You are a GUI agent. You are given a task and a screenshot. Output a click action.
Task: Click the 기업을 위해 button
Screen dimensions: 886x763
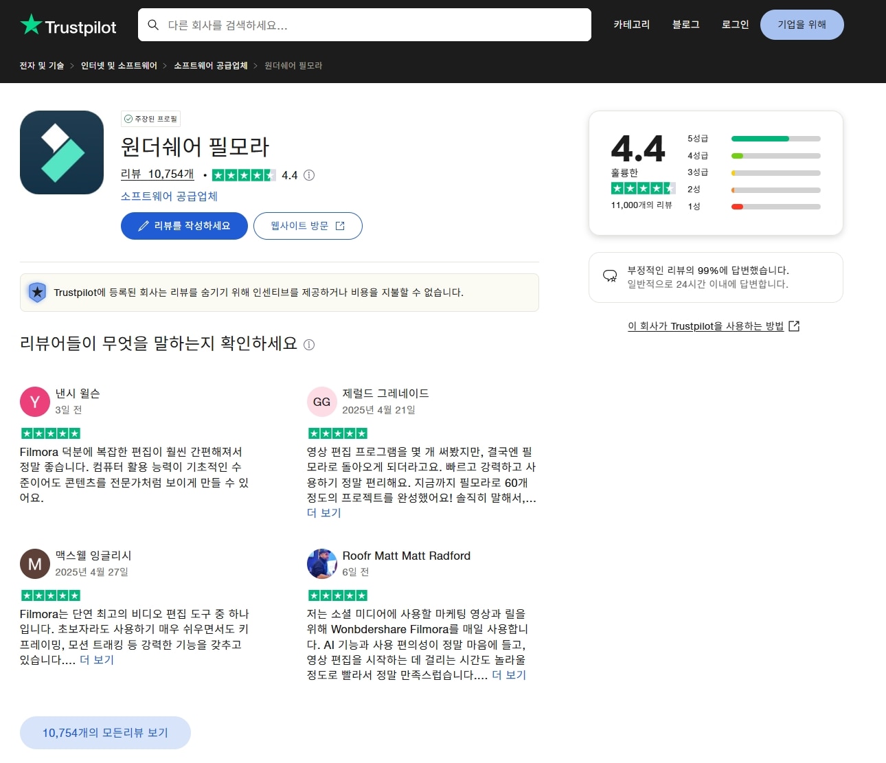802,25
